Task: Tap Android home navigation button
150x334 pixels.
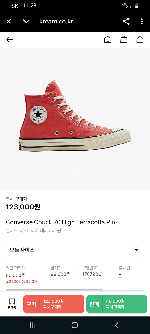Action: (x=75, y=325)
